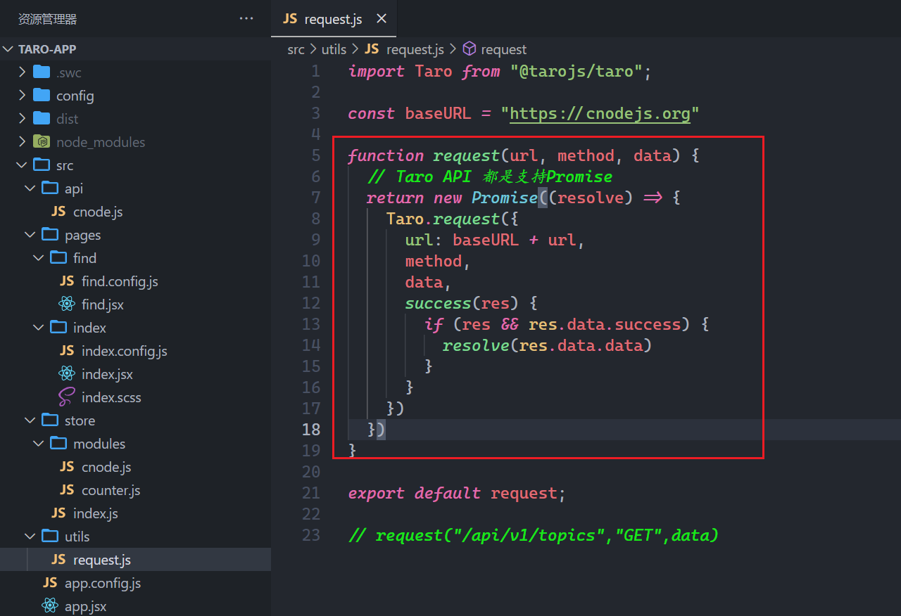
Task: Click the Taro API Promise comment line
Action: 490,177
